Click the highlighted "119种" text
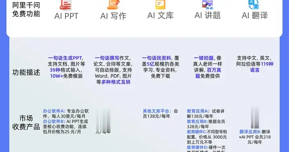Image resolution: width=289 pixels, height=152 pixels. [x=267, y=64]
